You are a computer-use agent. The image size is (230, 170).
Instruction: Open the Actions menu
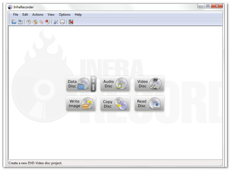pyautogui.click(x=38, y=15)
